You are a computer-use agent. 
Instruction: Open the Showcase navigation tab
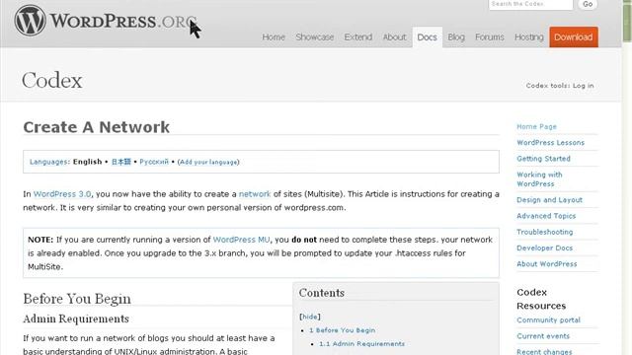(314, 37)
